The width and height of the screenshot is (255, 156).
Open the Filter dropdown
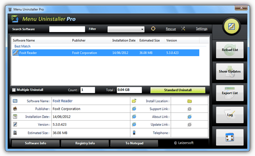(126, 29)
